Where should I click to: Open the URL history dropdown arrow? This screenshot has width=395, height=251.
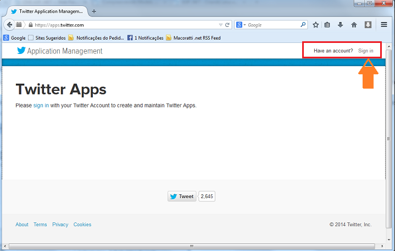(x=220, y=25)
